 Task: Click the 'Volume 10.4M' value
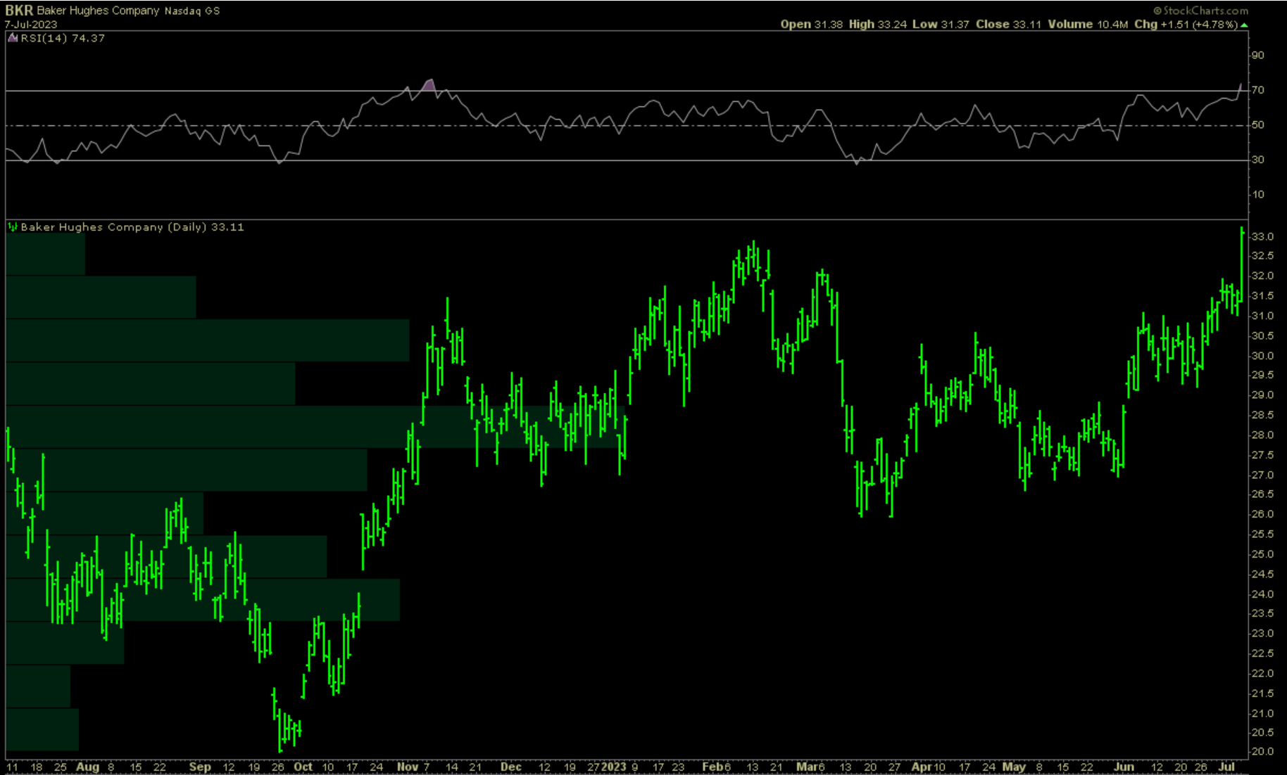click(1088, 24)
